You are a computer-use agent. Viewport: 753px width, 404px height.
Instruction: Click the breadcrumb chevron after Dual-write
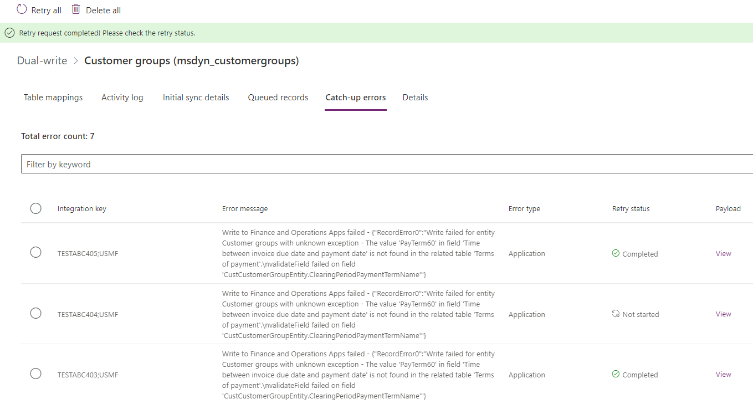[x=75, y=60]
